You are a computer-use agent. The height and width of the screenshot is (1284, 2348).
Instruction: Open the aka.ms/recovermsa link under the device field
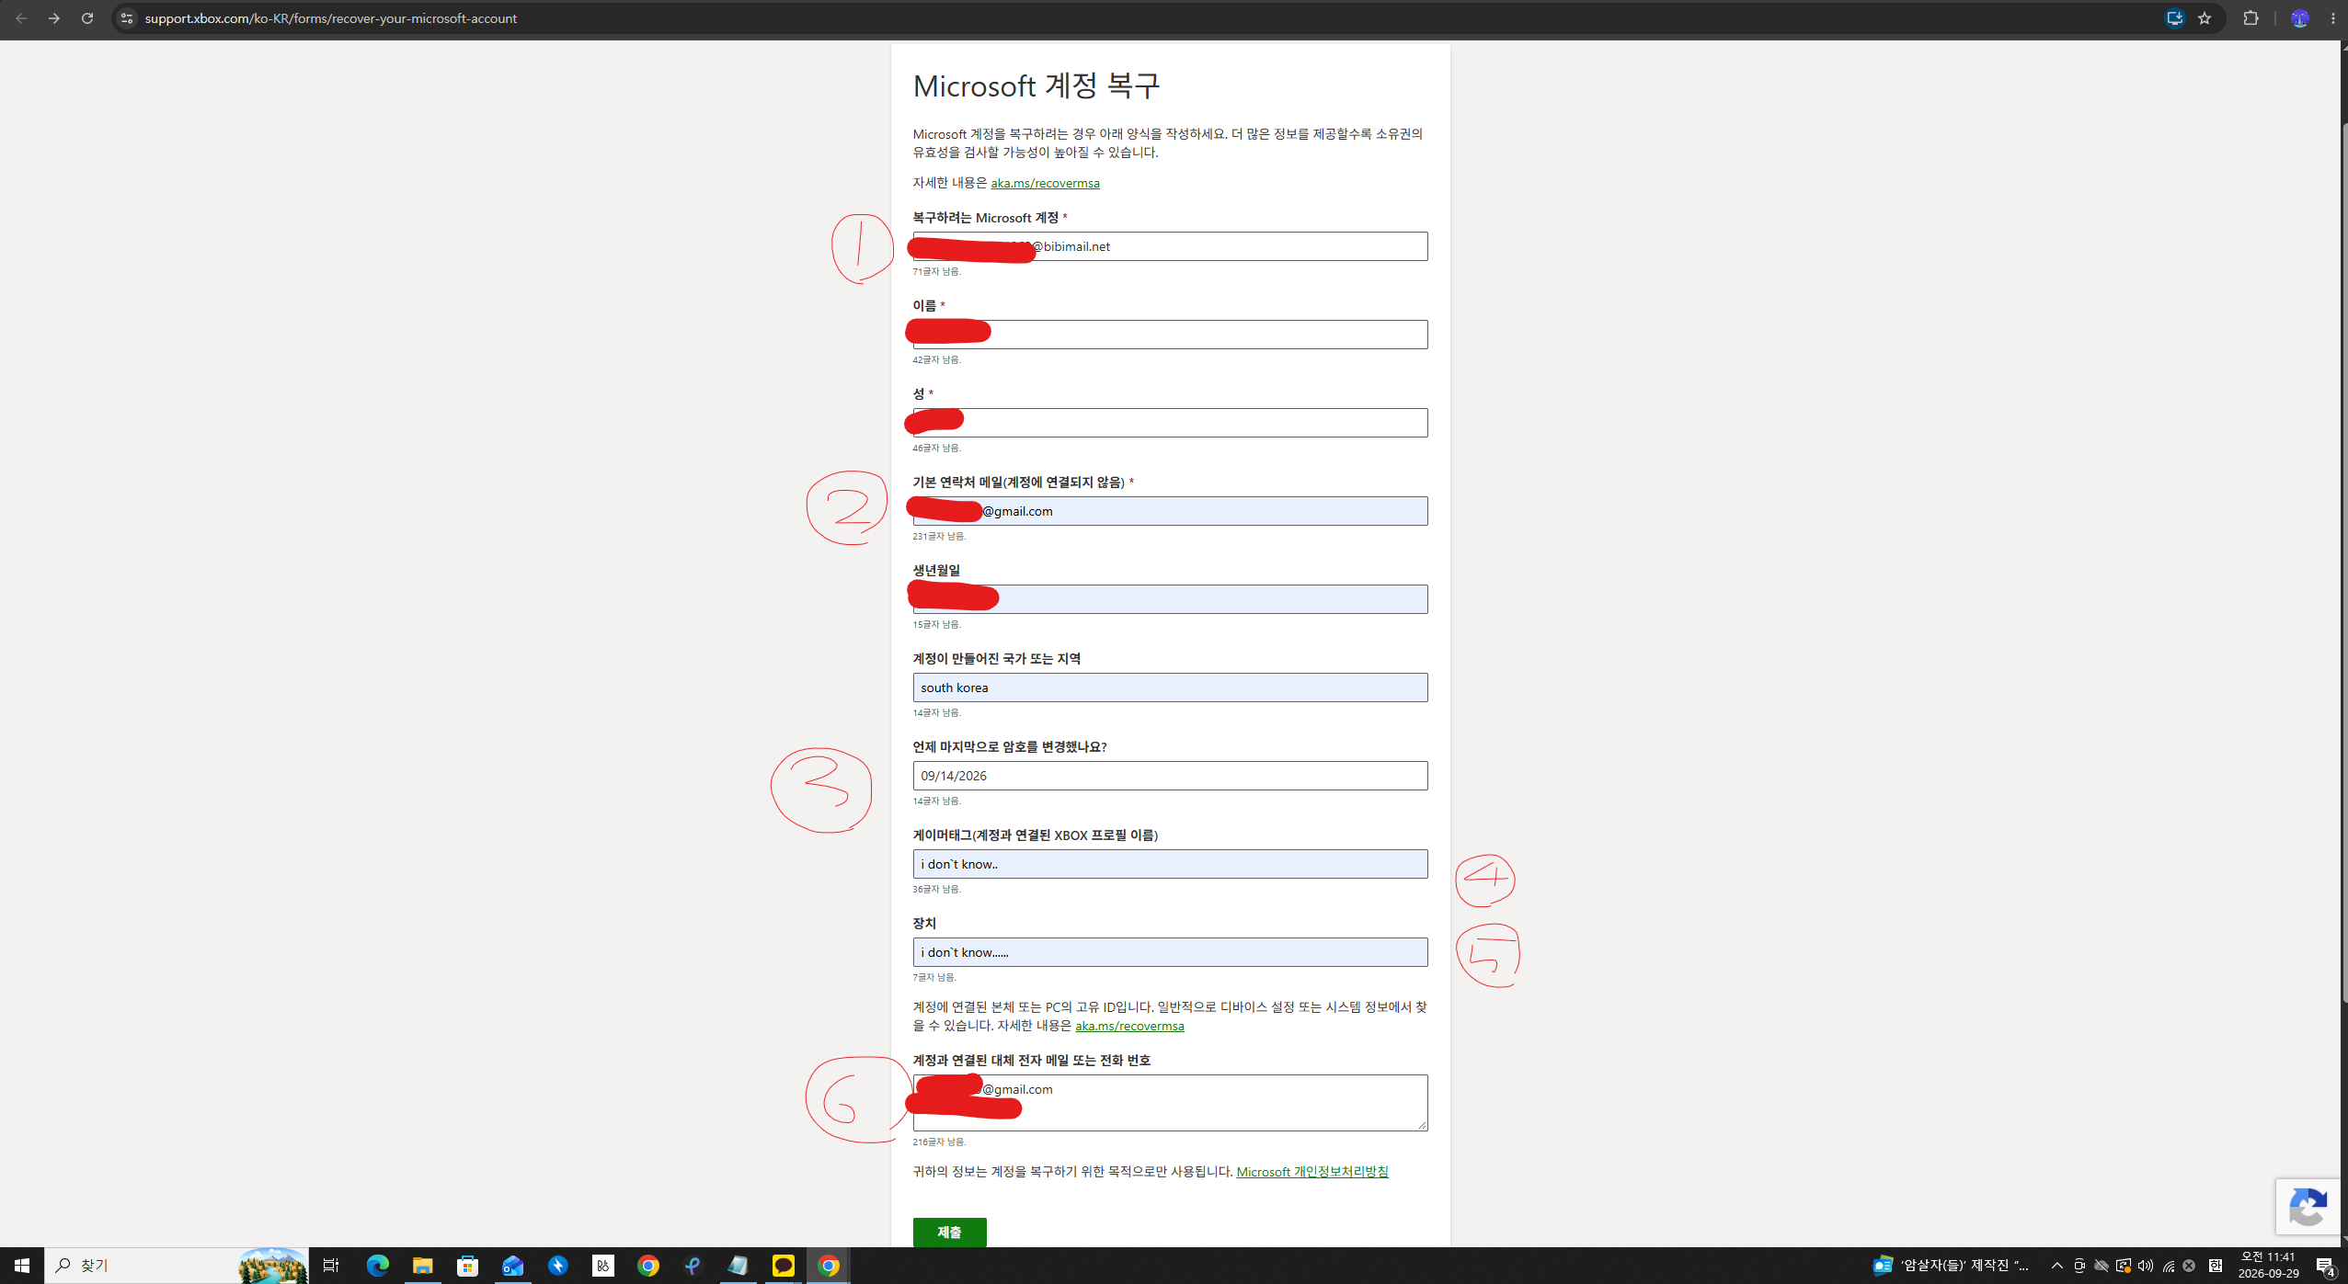[x=1129, y=1026]
